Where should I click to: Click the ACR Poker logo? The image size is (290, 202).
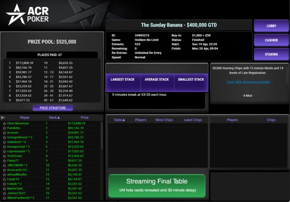tap(28, 14)
